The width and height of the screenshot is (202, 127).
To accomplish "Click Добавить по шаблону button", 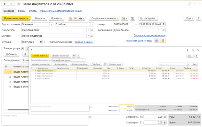I will coord(80,64).
